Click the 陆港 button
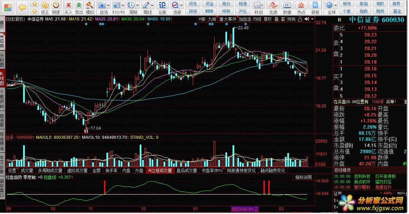The image size is (409, 214). point(243,4)
